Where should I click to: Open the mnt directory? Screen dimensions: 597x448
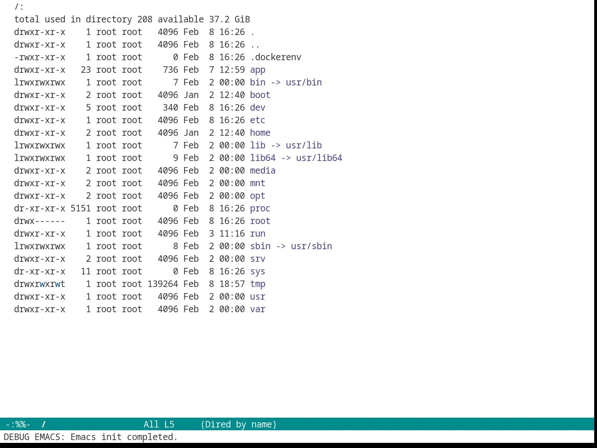[x=257, y=183]
